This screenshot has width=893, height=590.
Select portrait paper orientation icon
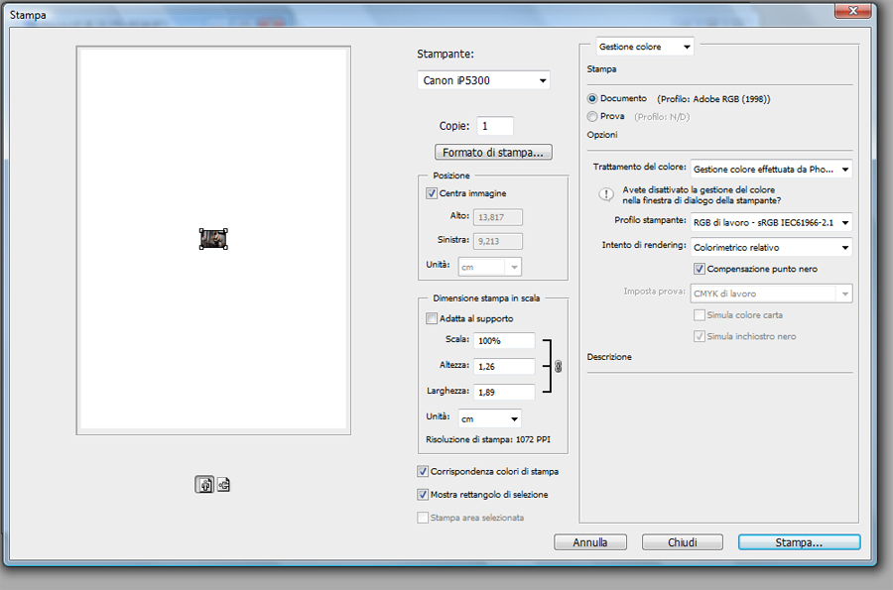[x=204, y=485]
